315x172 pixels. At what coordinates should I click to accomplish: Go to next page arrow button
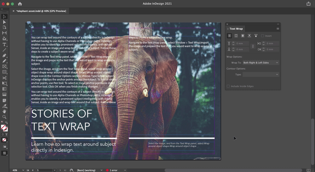[60, 170]
